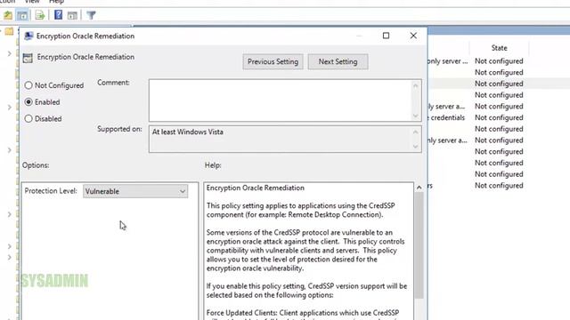Go to Previous Setting
Screen dimensions: 570x320
[273, 61]
